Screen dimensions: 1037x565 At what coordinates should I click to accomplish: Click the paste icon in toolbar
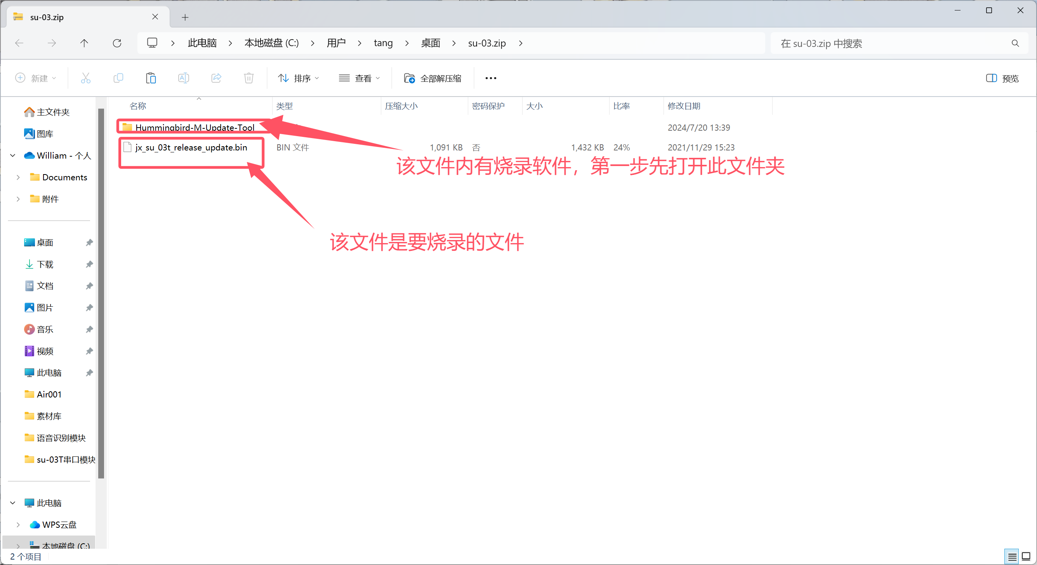pos(151,78)
